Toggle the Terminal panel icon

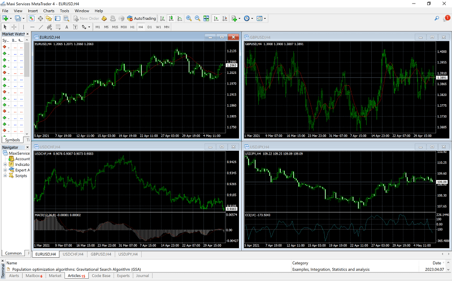tap(58, 19)
